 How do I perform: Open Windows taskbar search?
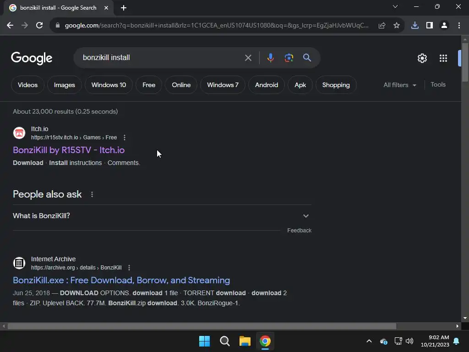(224, 341)
